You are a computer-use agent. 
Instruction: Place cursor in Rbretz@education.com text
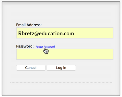pos(46,33)
